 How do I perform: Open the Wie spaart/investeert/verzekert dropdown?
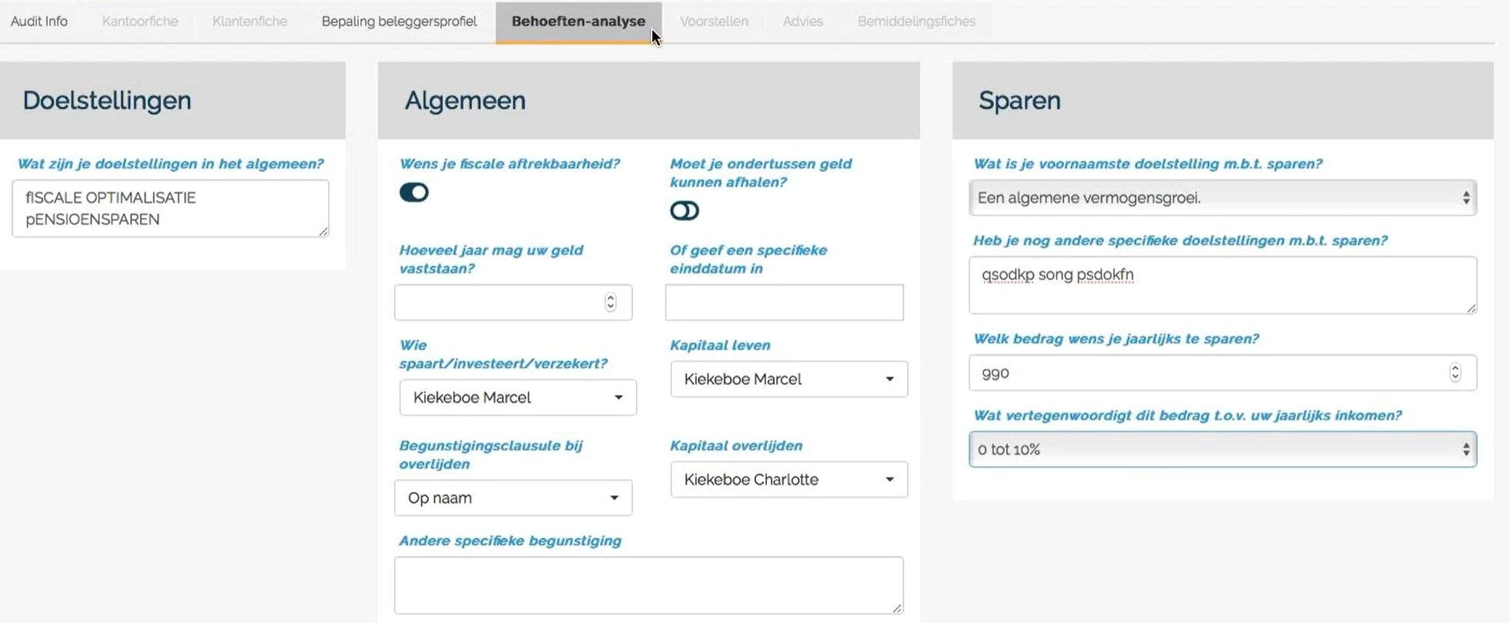coord(517,397)
